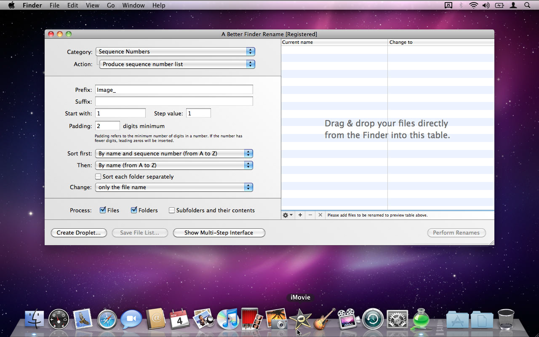This screenshot has width=539, height=337.
Task: Open iPhoto from the Dock
Action: [x=277, y=319]
